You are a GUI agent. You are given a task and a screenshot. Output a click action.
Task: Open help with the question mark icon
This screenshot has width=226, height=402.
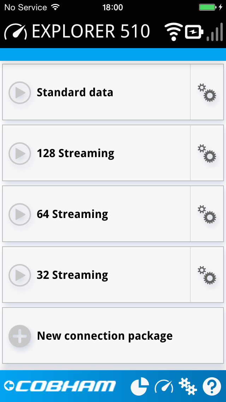coord(212,386)
